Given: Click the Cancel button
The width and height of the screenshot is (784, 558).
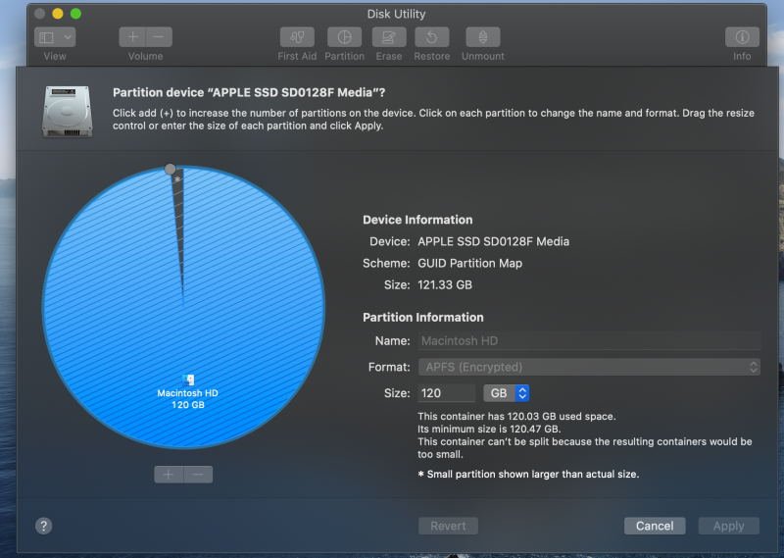Looking at the screenshot, I should 655,526.
